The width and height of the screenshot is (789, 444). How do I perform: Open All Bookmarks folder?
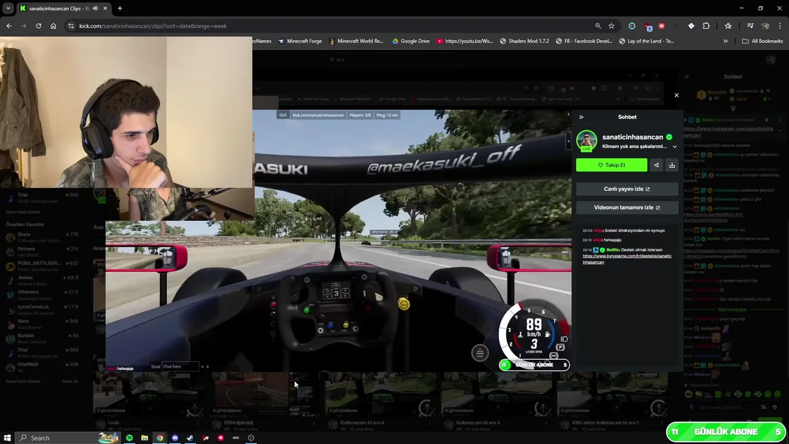coord(762,41)
